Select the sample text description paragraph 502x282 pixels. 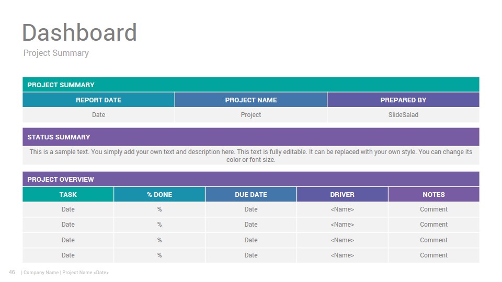tap(250, 156)
